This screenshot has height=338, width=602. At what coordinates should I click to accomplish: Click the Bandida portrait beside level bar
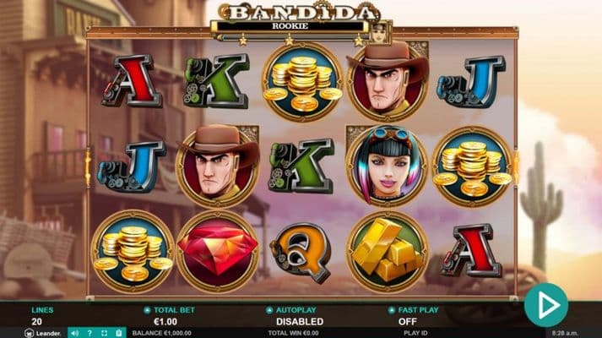pyautogui.click(x=378, y=32)
